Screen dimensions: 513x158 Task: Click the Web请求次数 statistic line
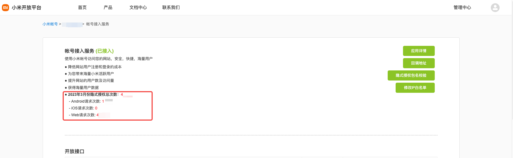pos(83,115)
